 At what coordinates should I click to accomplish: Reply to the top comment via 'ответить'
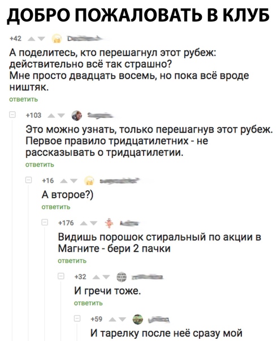coord(24,99)
